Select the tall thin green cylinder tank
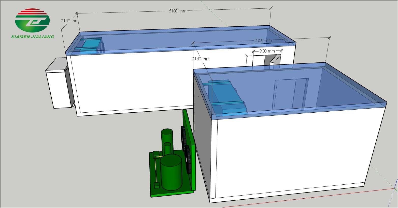Screen dimensions: 398x208 coord(167,137)
